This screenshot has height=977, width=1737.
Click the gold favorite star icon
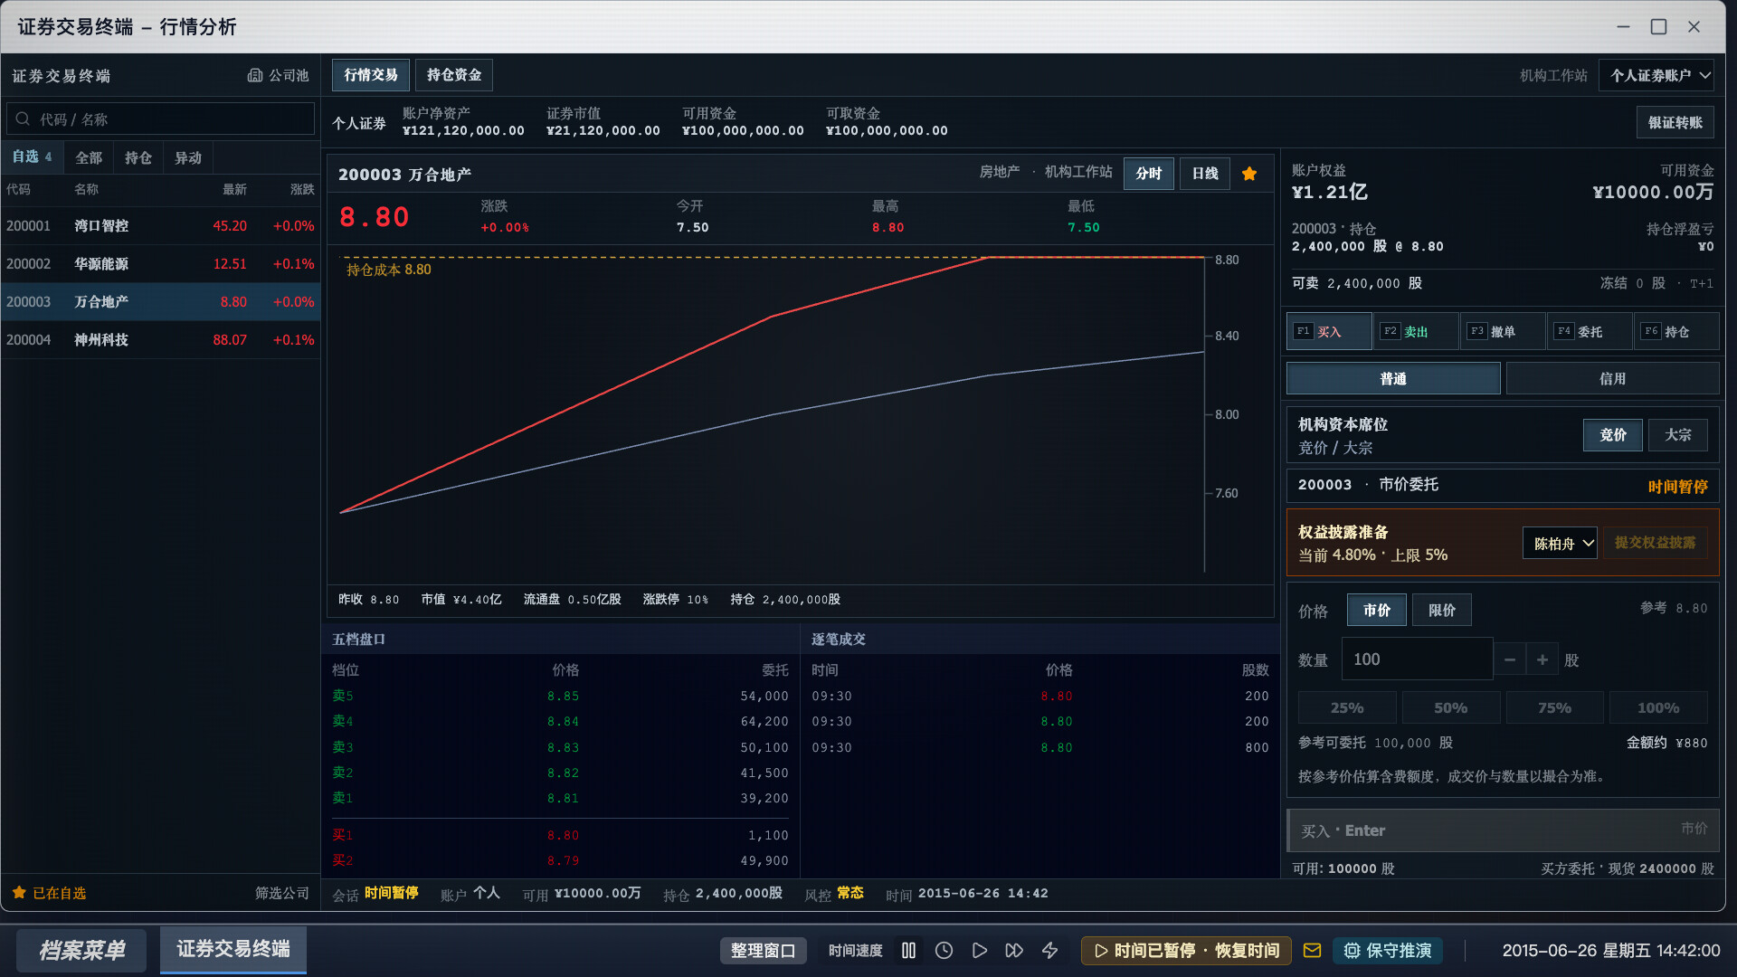(x=1249, y=174)
